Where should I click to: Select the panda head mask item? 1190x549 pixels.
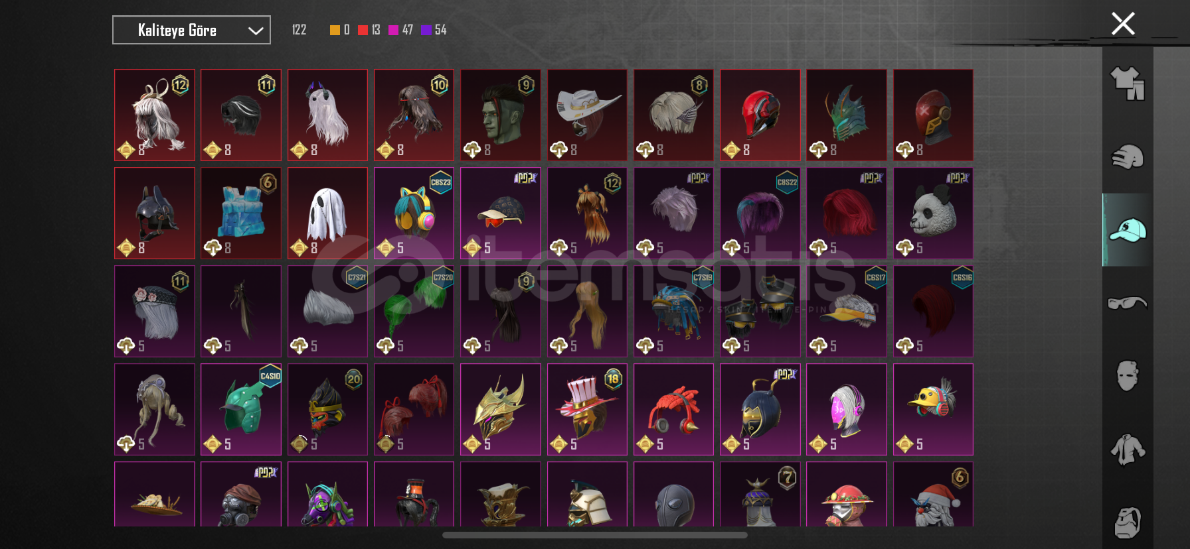(x=933, y=213)
